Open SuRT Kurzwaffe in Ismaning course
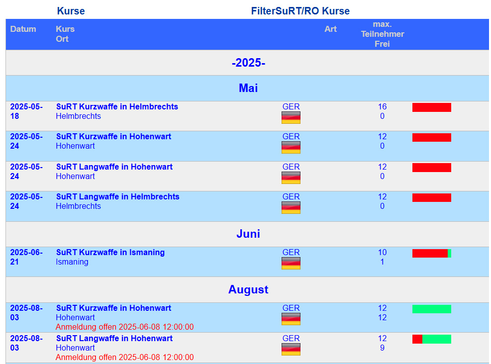Screen dimensions: 491x364 (110, 252)
